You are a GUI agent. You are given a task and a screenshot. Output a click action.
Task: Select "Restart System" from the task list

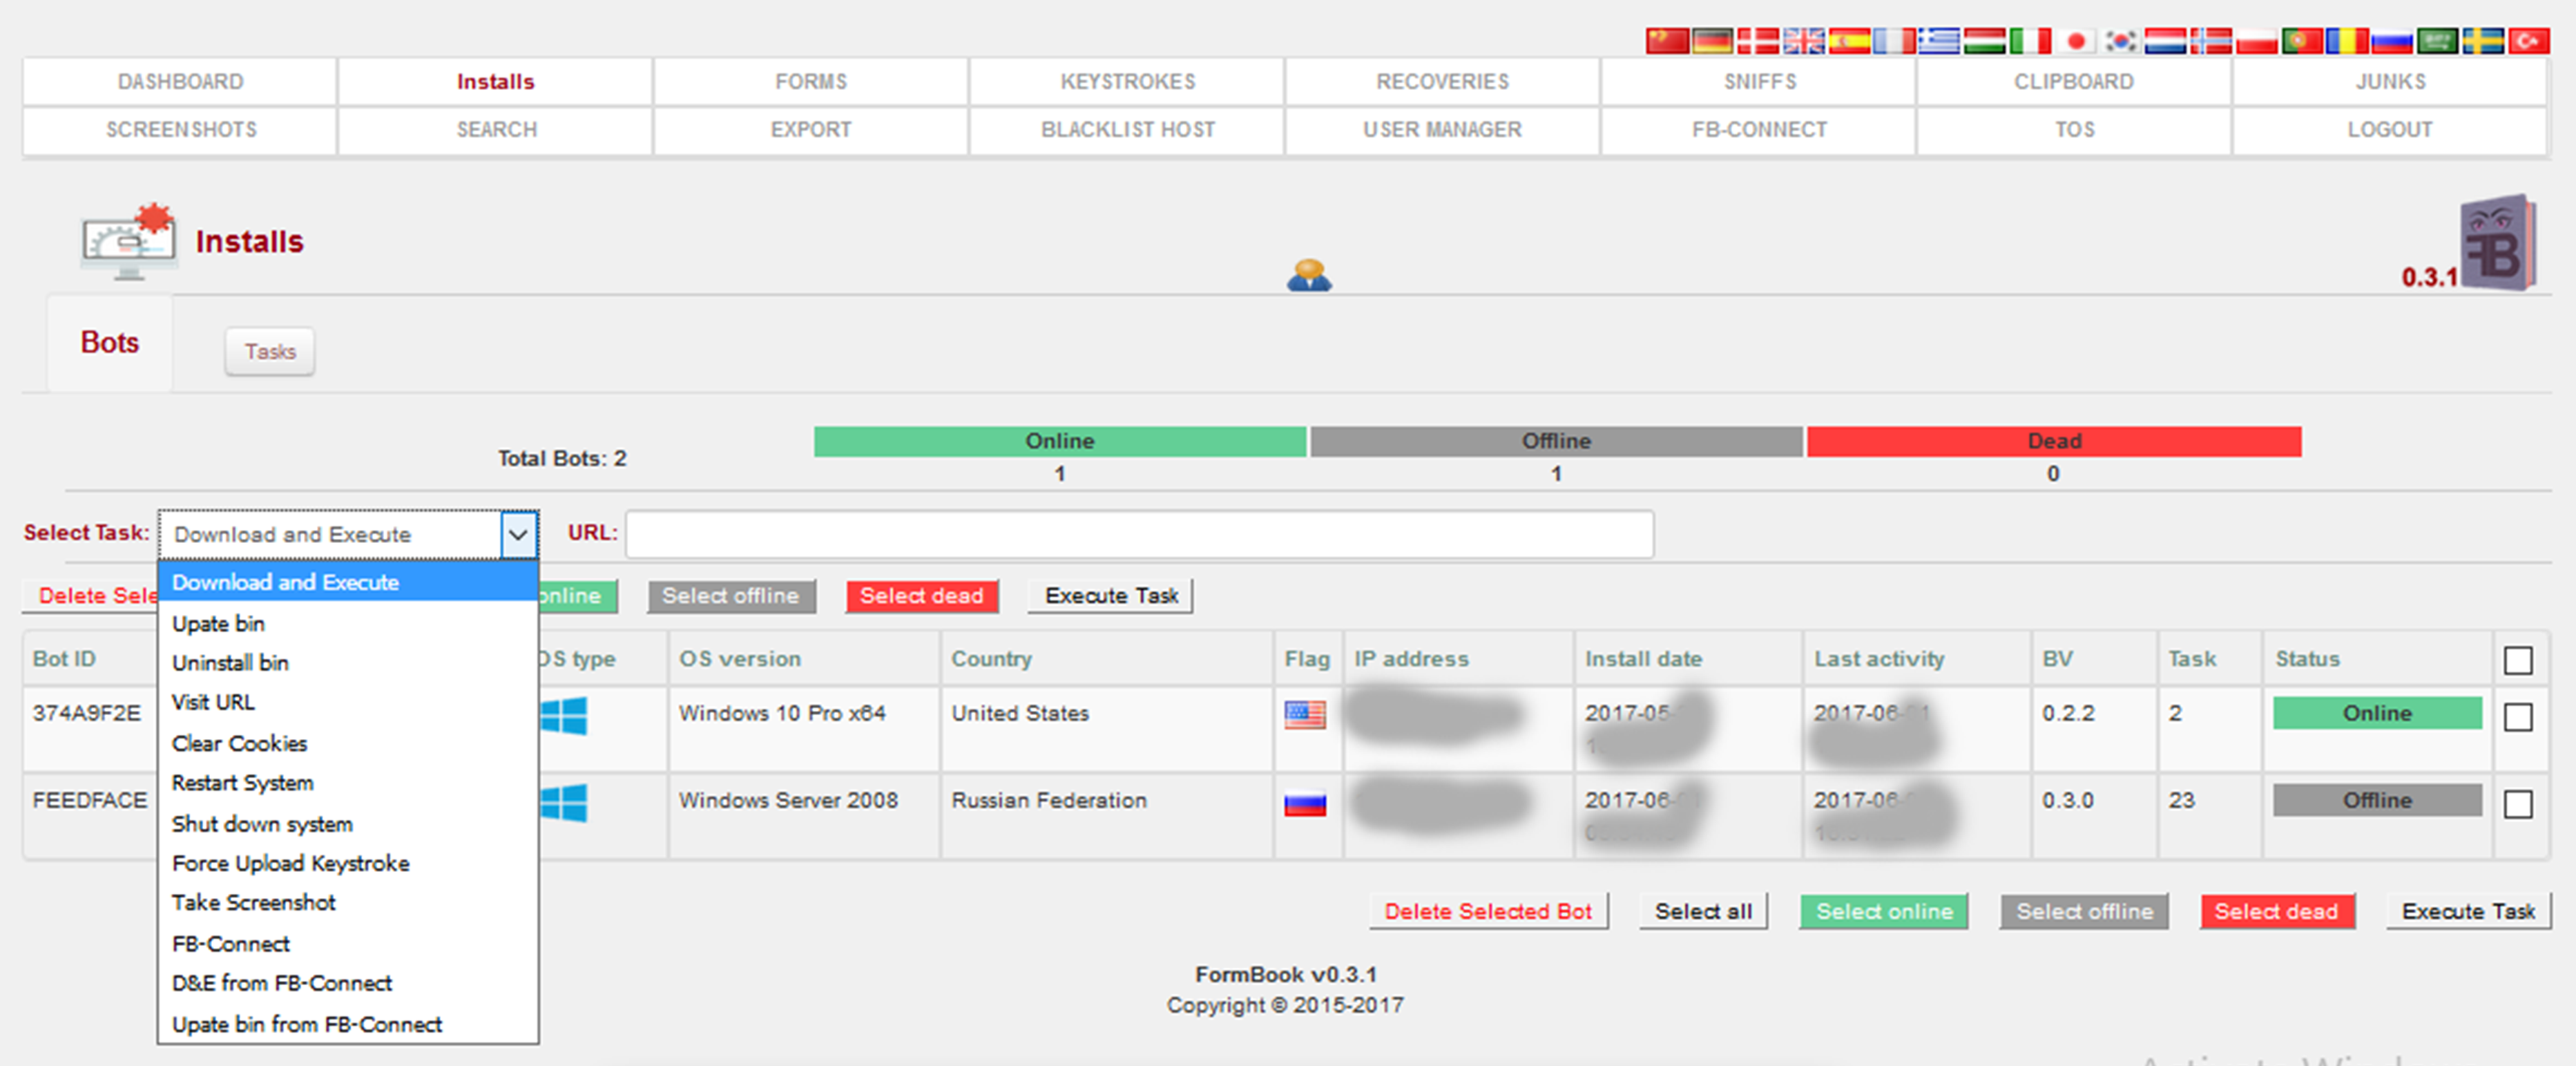point(348,783)
